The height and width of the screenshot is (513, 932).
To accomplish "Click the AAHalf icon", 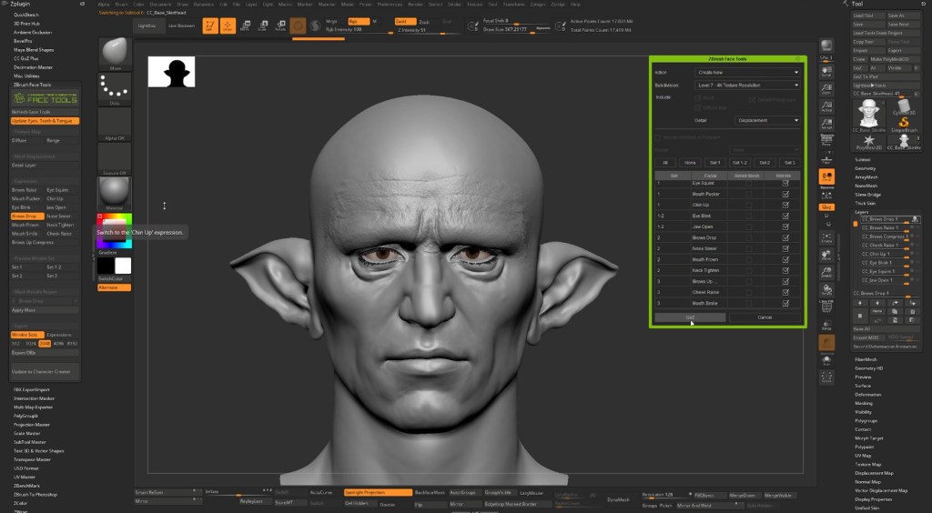I will coord(826,124).
